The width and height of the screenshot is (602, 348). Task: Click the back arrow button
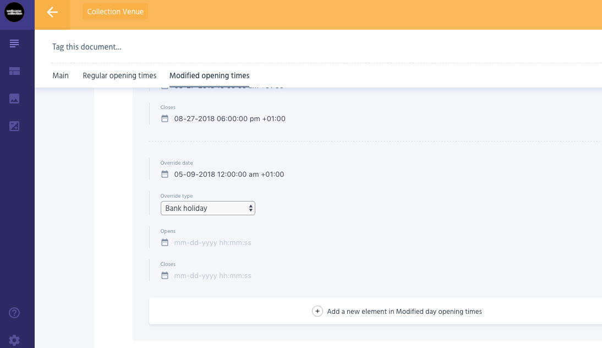click(52, 12)
